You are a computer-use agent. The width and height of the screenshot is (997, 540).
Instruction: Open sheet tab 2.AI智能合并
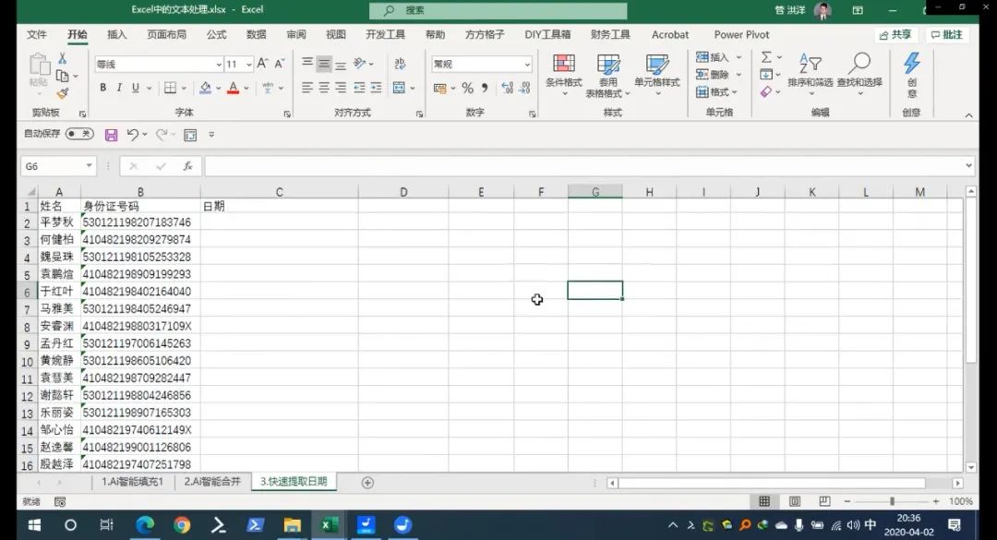[212, 482]
